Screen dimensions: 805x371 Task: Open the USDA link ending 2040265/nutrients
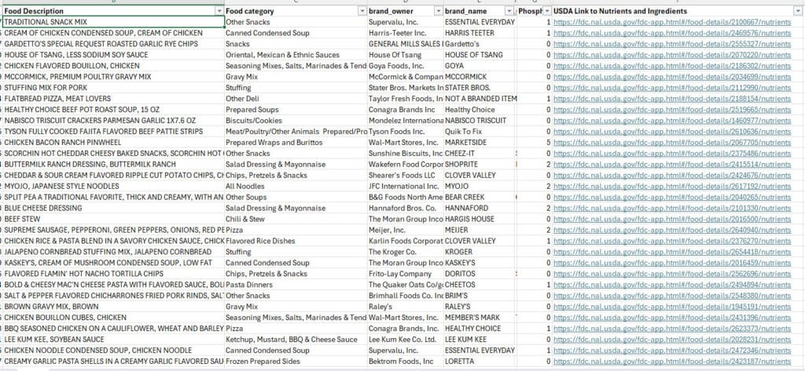click(x=672, y=198)
